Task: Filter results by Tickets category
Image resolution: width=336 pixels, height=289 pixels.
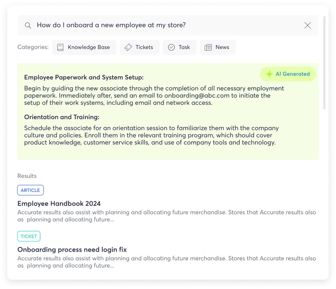Action: coord(140,47)
